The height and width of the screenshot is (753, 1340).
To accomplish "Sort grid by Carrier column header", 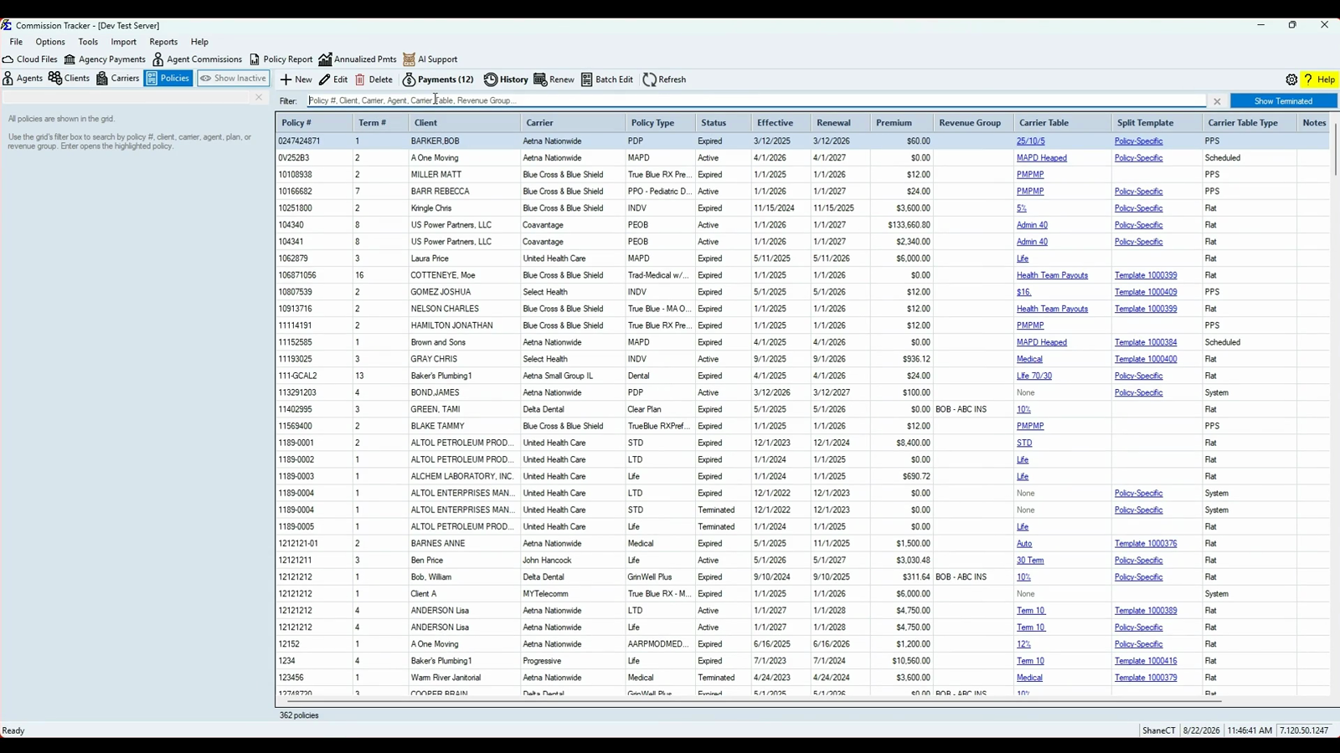I will pyautogui.click(x=573, y=123).
